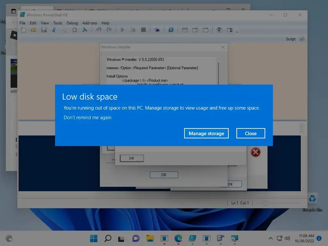Open notification center badge showing 2
Screen dimensions: 328x246
click(319, 238)
